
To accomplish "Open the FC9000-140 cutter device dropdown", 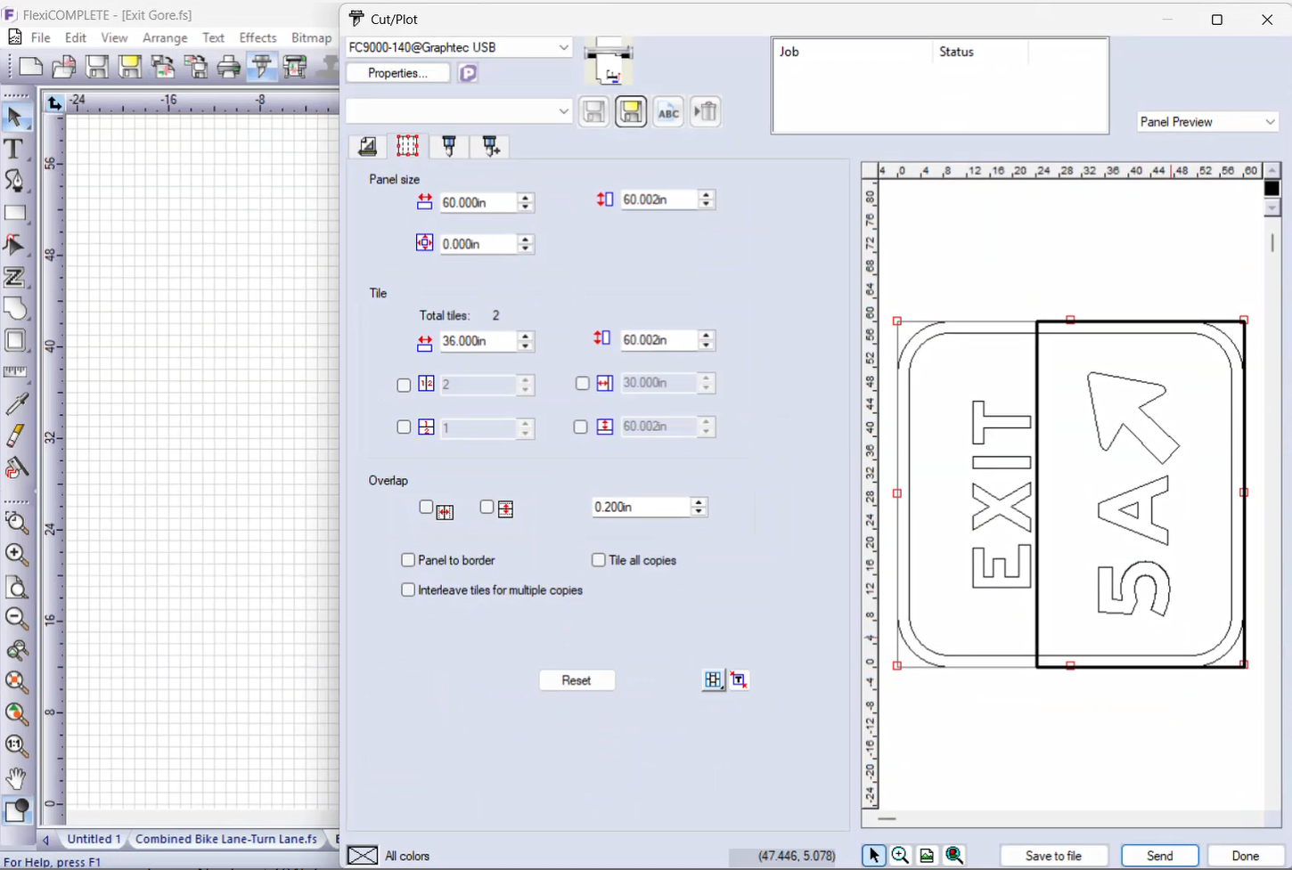I will click(563, 47).
